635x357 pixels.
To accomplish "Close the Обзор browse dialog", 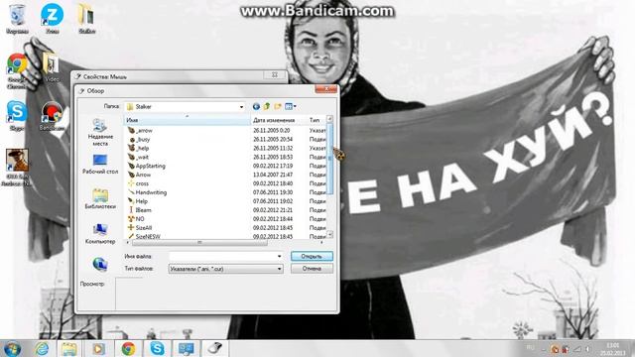I will point(326,89).
